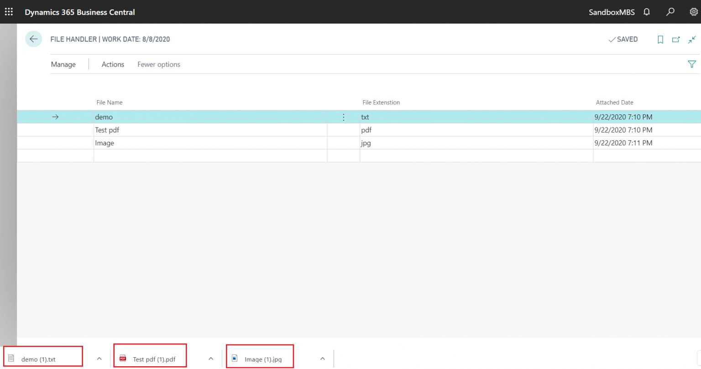
Task: Add a bookmark for this page
Action: pyautogui.click(x=660, y=40)
